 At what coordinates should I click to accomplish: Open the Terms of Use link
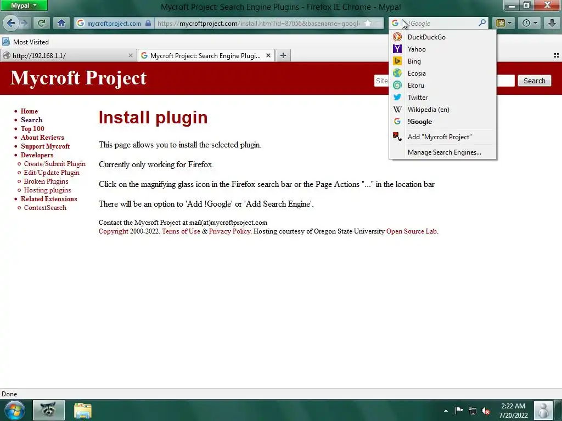tap(181, 231)
